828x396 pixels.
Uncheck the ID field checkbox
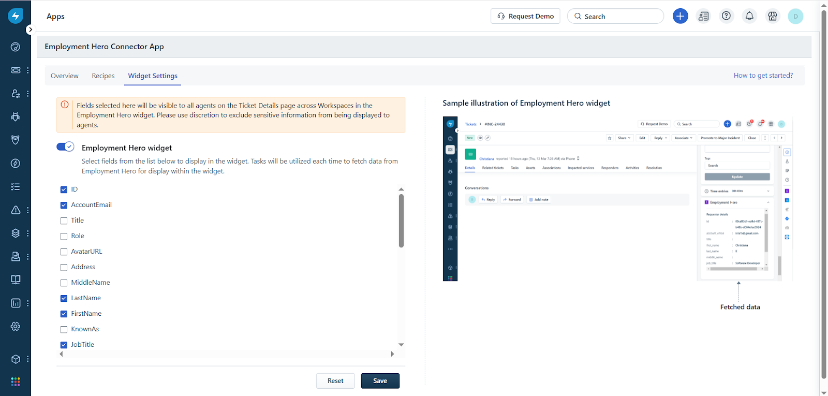(64, 189)
